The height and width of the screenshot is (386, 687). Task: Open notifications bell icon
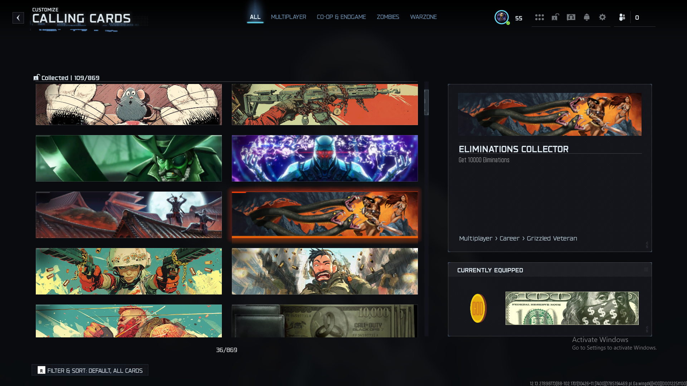point(587,17)
